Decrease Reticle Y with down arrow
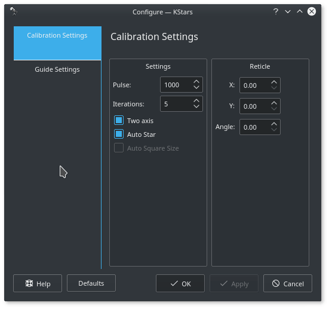329x309 pixels. 274,109
